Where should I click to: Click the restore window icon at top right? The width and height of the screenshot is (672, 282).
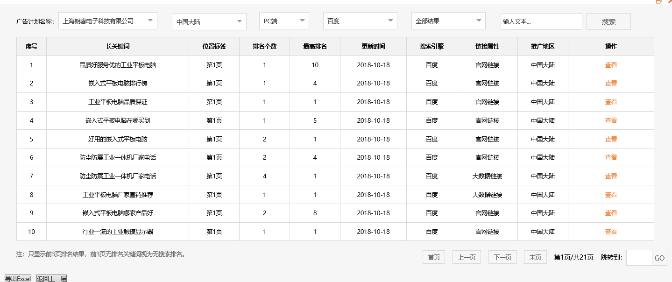pyautogui.click(x=658, y=3)
